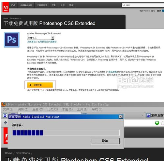The height and width of the screenshot is (162, 165).
Task: Open the Firefox 查看 menu
Action: tap(38, 109)
